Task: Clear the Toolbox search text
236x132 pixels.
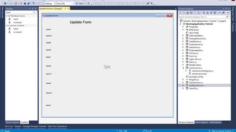Action: 34,12
